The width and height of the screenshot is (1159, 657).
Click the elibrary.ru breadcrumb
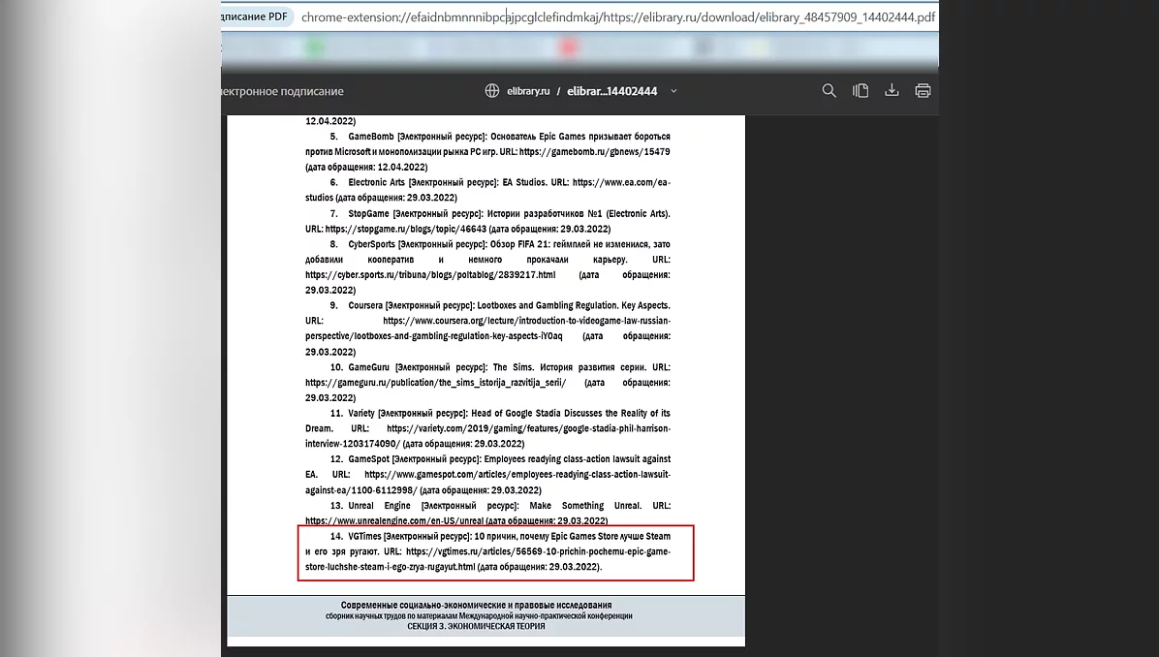[528, 91]
